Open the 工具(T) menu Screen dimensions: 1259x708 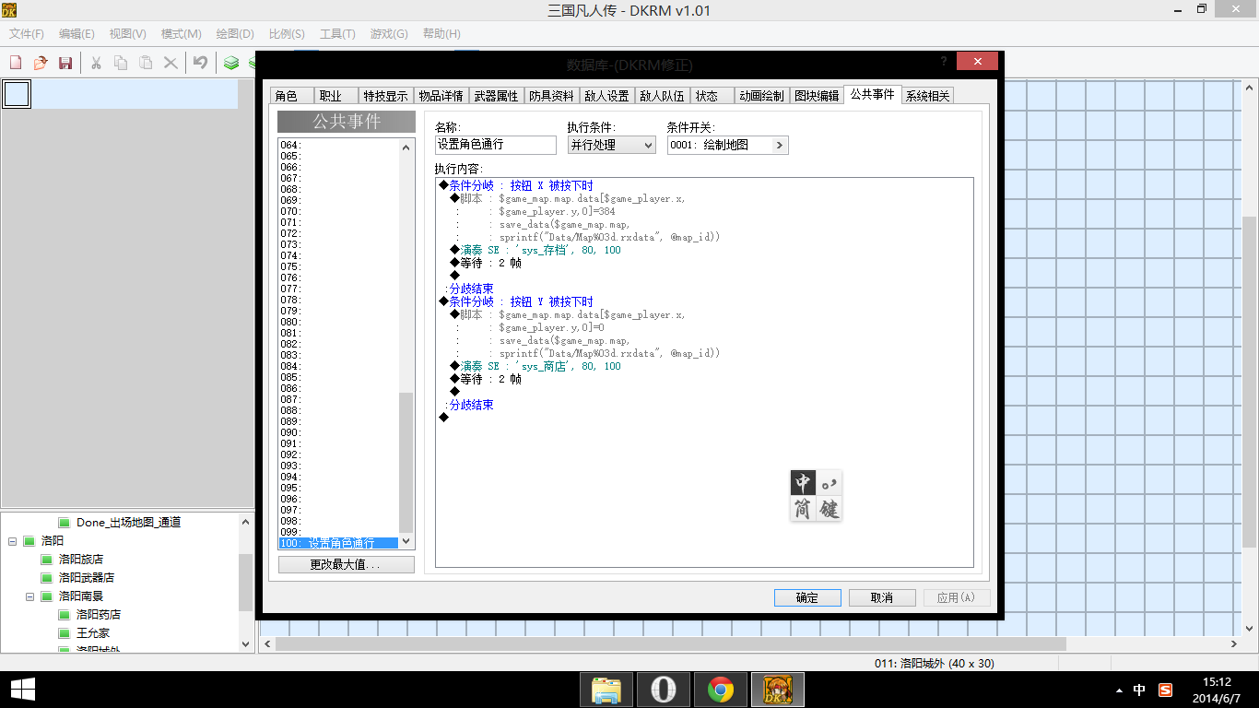pos(337,34)
